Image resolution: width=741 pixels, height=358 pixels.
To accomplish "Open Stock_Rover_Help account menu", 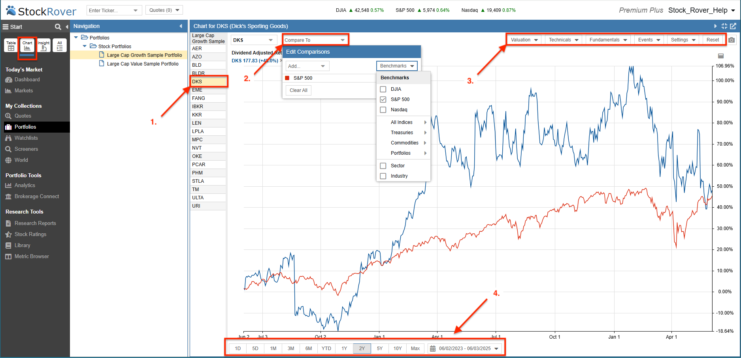I will (x=701, y=10).
